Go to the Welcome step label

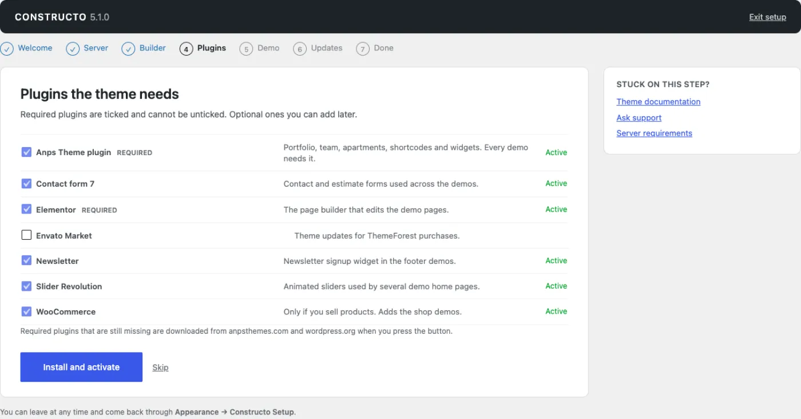coord(35,48)
